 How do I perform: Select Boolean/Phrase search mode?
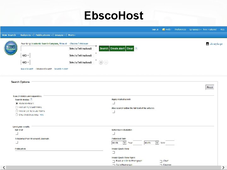(17, 104)
